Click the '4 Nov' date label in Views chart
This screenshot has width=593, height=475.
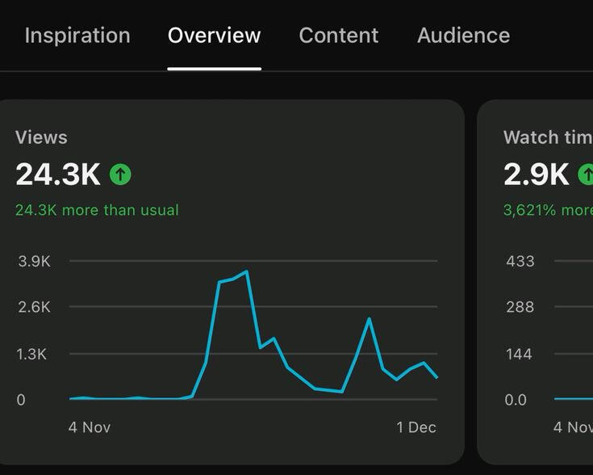click(x=90, y=427)
